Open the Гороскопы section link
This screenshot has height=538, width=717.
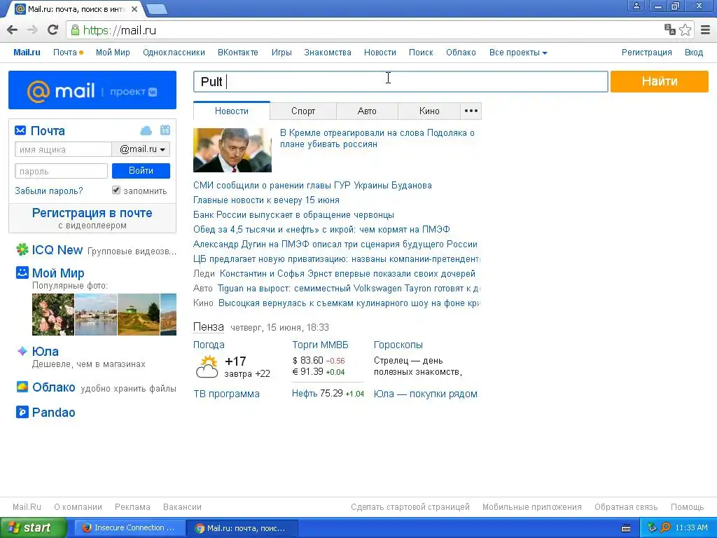click(x=398, y=345)
